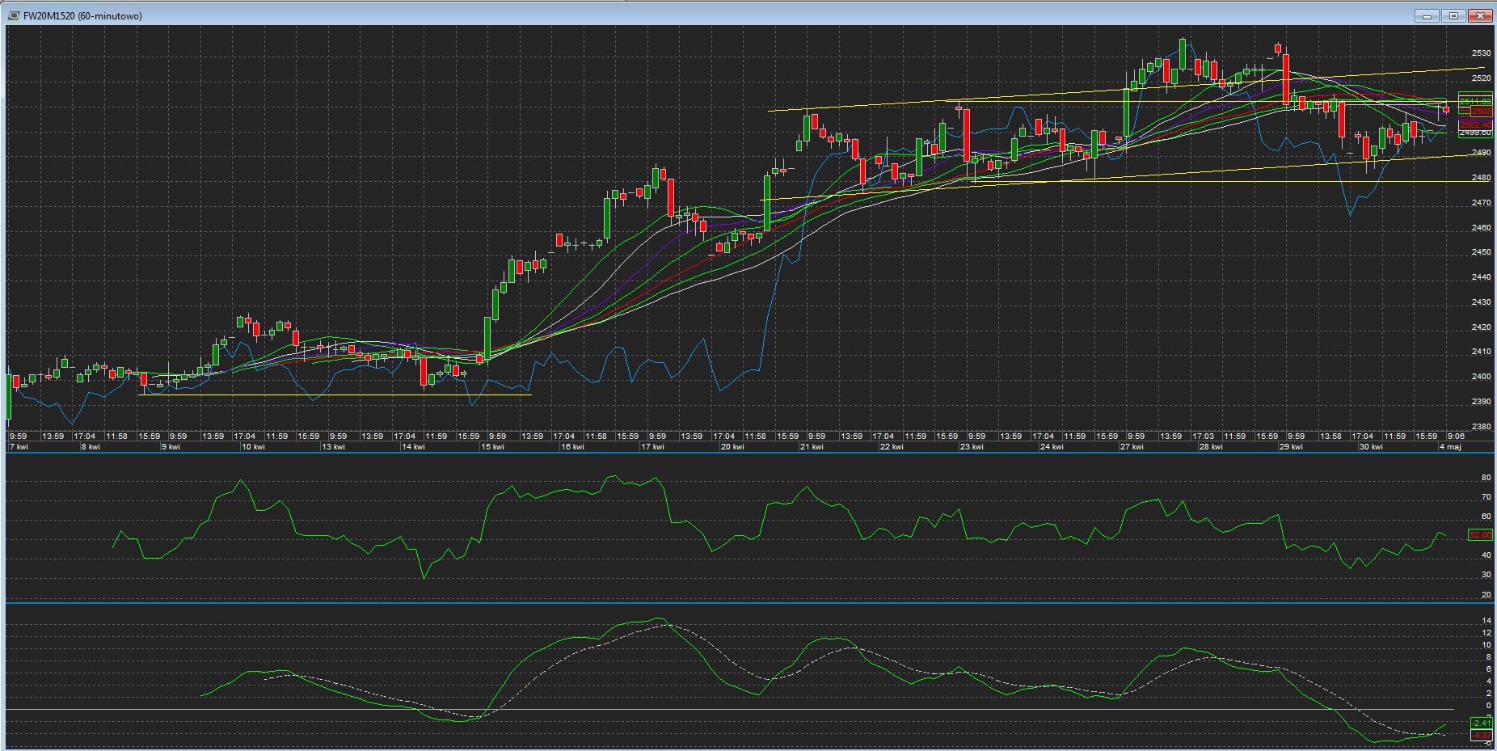Click the -4.37 signal value label

pyautogui.click(x=1480, y=736)
